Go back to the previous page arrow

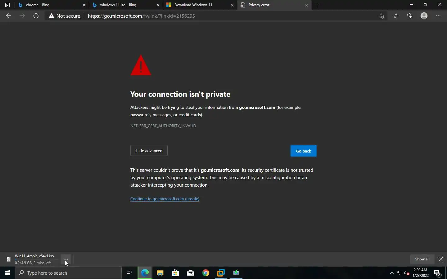point(9,16)
